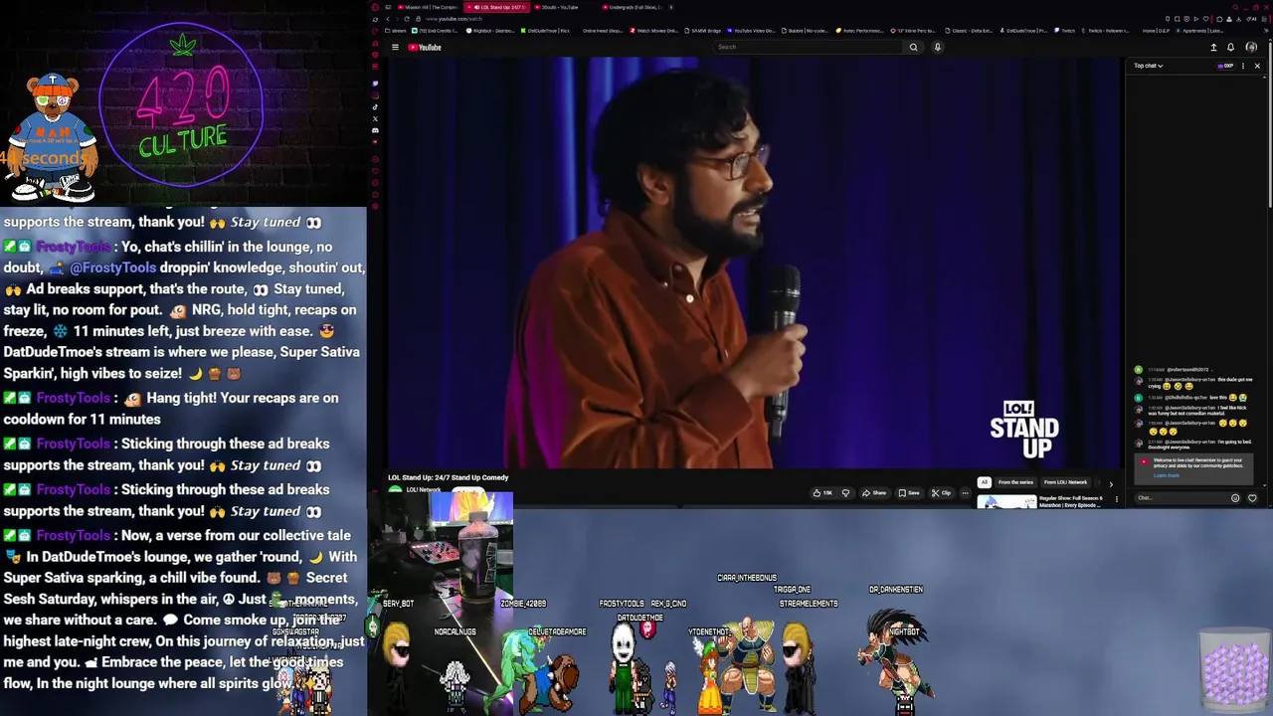This screenshot has height=716, width=1273.
Task: Open the Regular Show Full Season thumbnail
Action: click(x=1006, y=502)
